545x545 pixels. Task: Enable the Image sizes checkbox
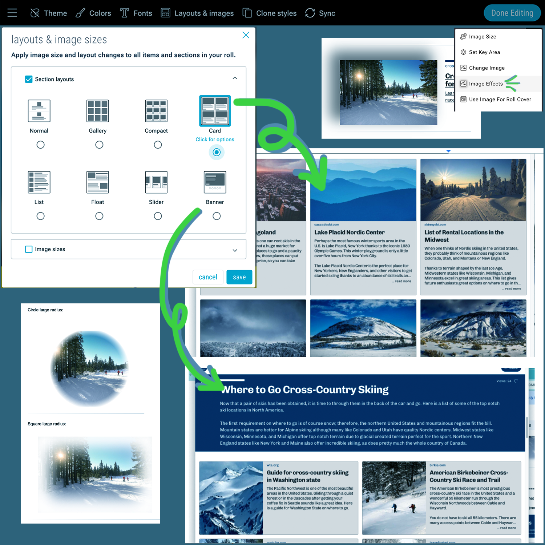pyautogui.click(x=29, y=249)
